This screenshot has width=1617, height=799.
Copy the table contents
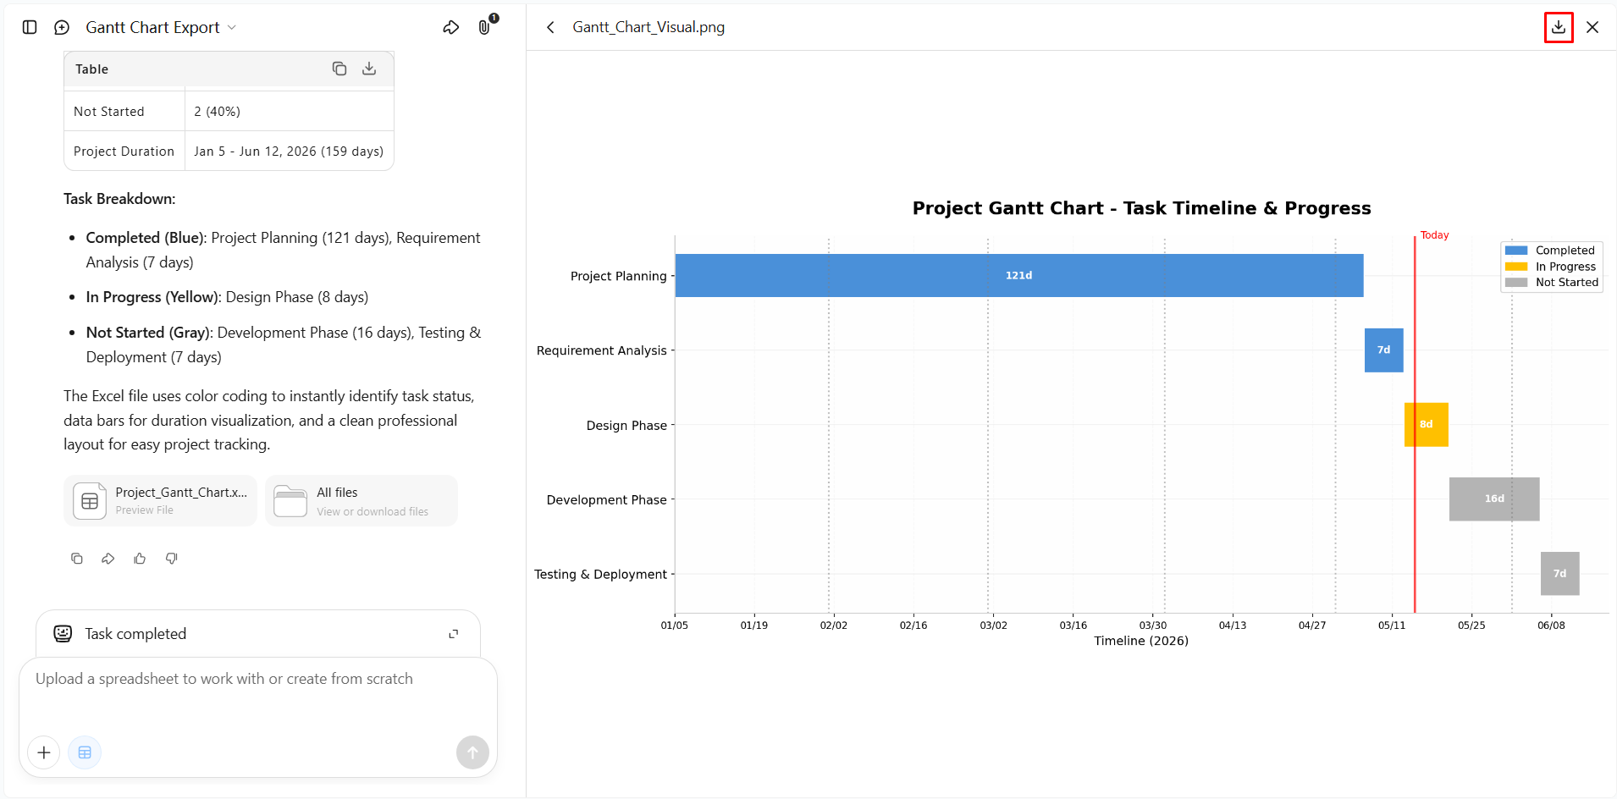pyautogui.click(x=339, y=69)
